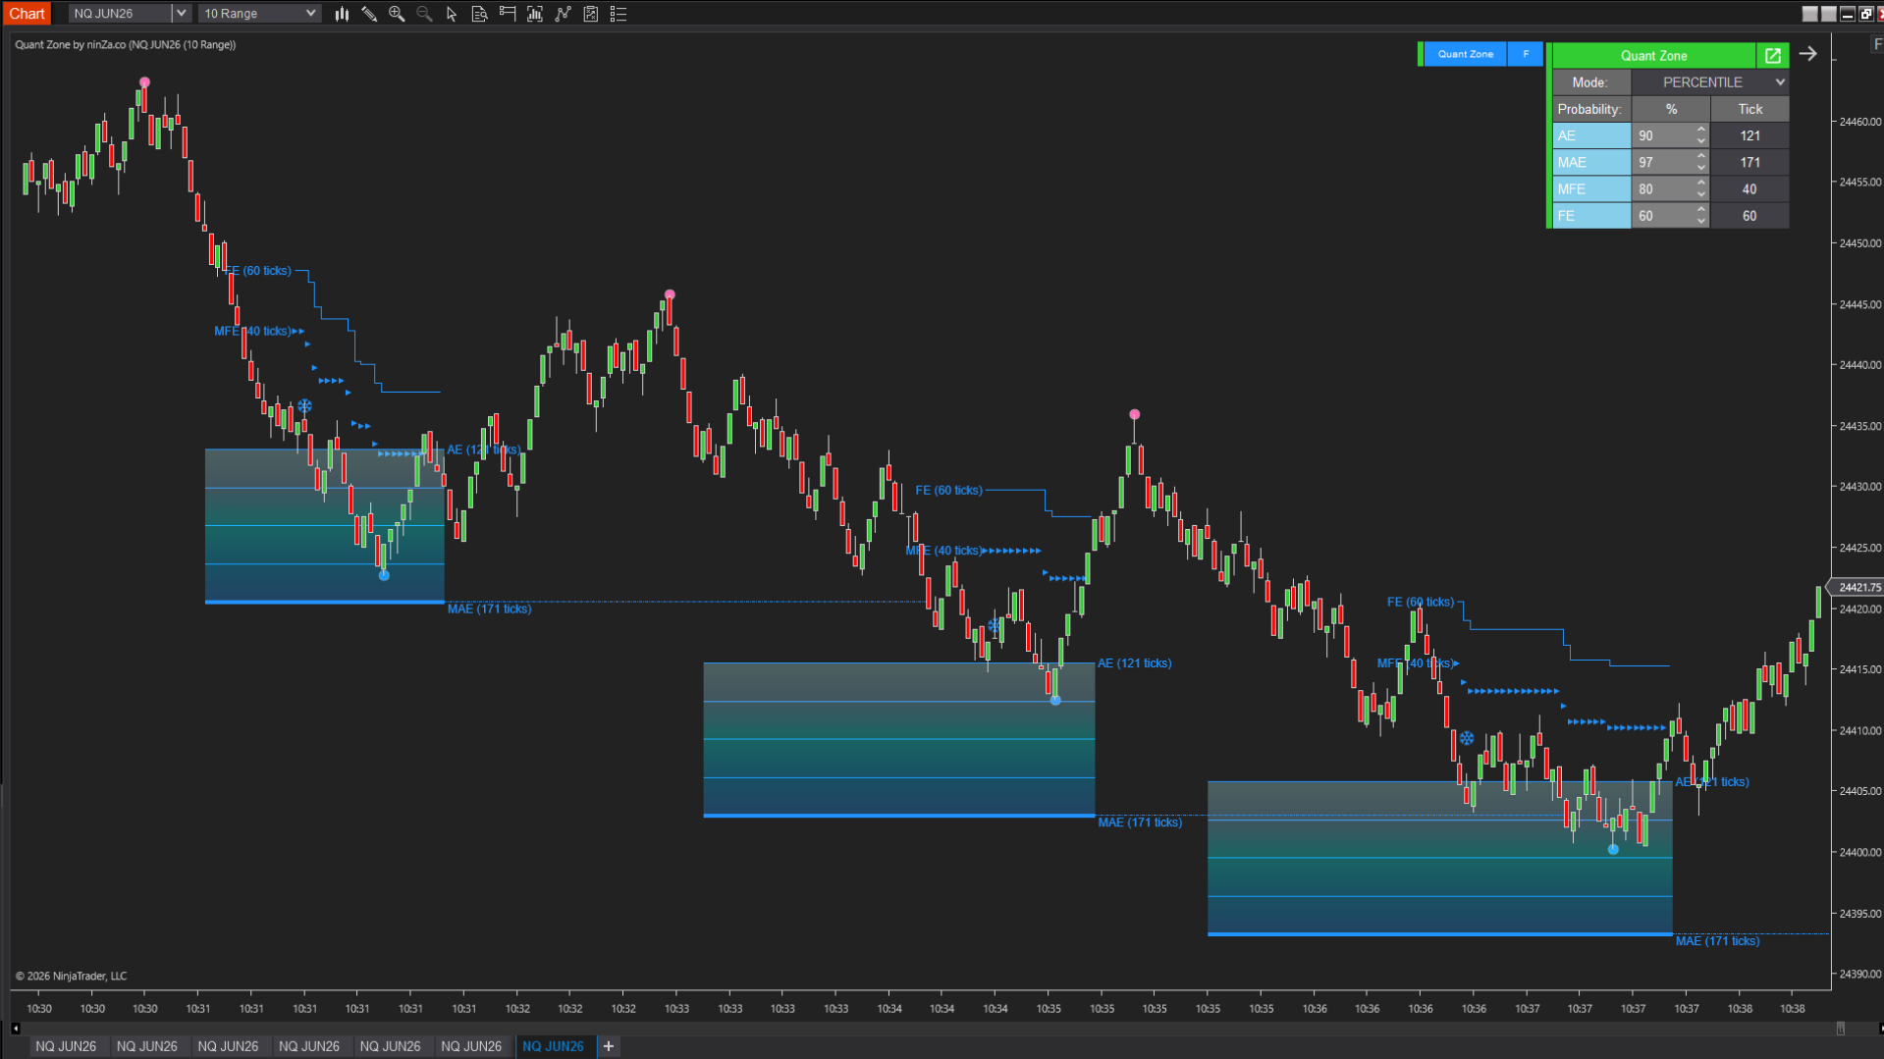Open the Data Series bars icon
The height and width of the screenshot is (1059, 1884).
pyautogui.click(x=342, y=14)
